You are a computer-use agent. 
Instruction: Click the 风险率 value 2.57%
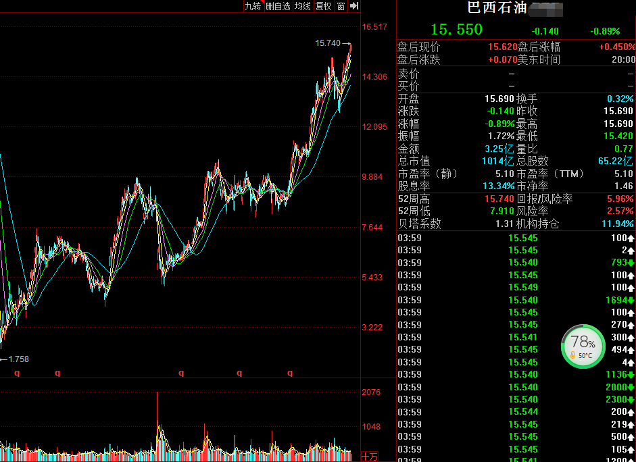(x=620, y=211)
